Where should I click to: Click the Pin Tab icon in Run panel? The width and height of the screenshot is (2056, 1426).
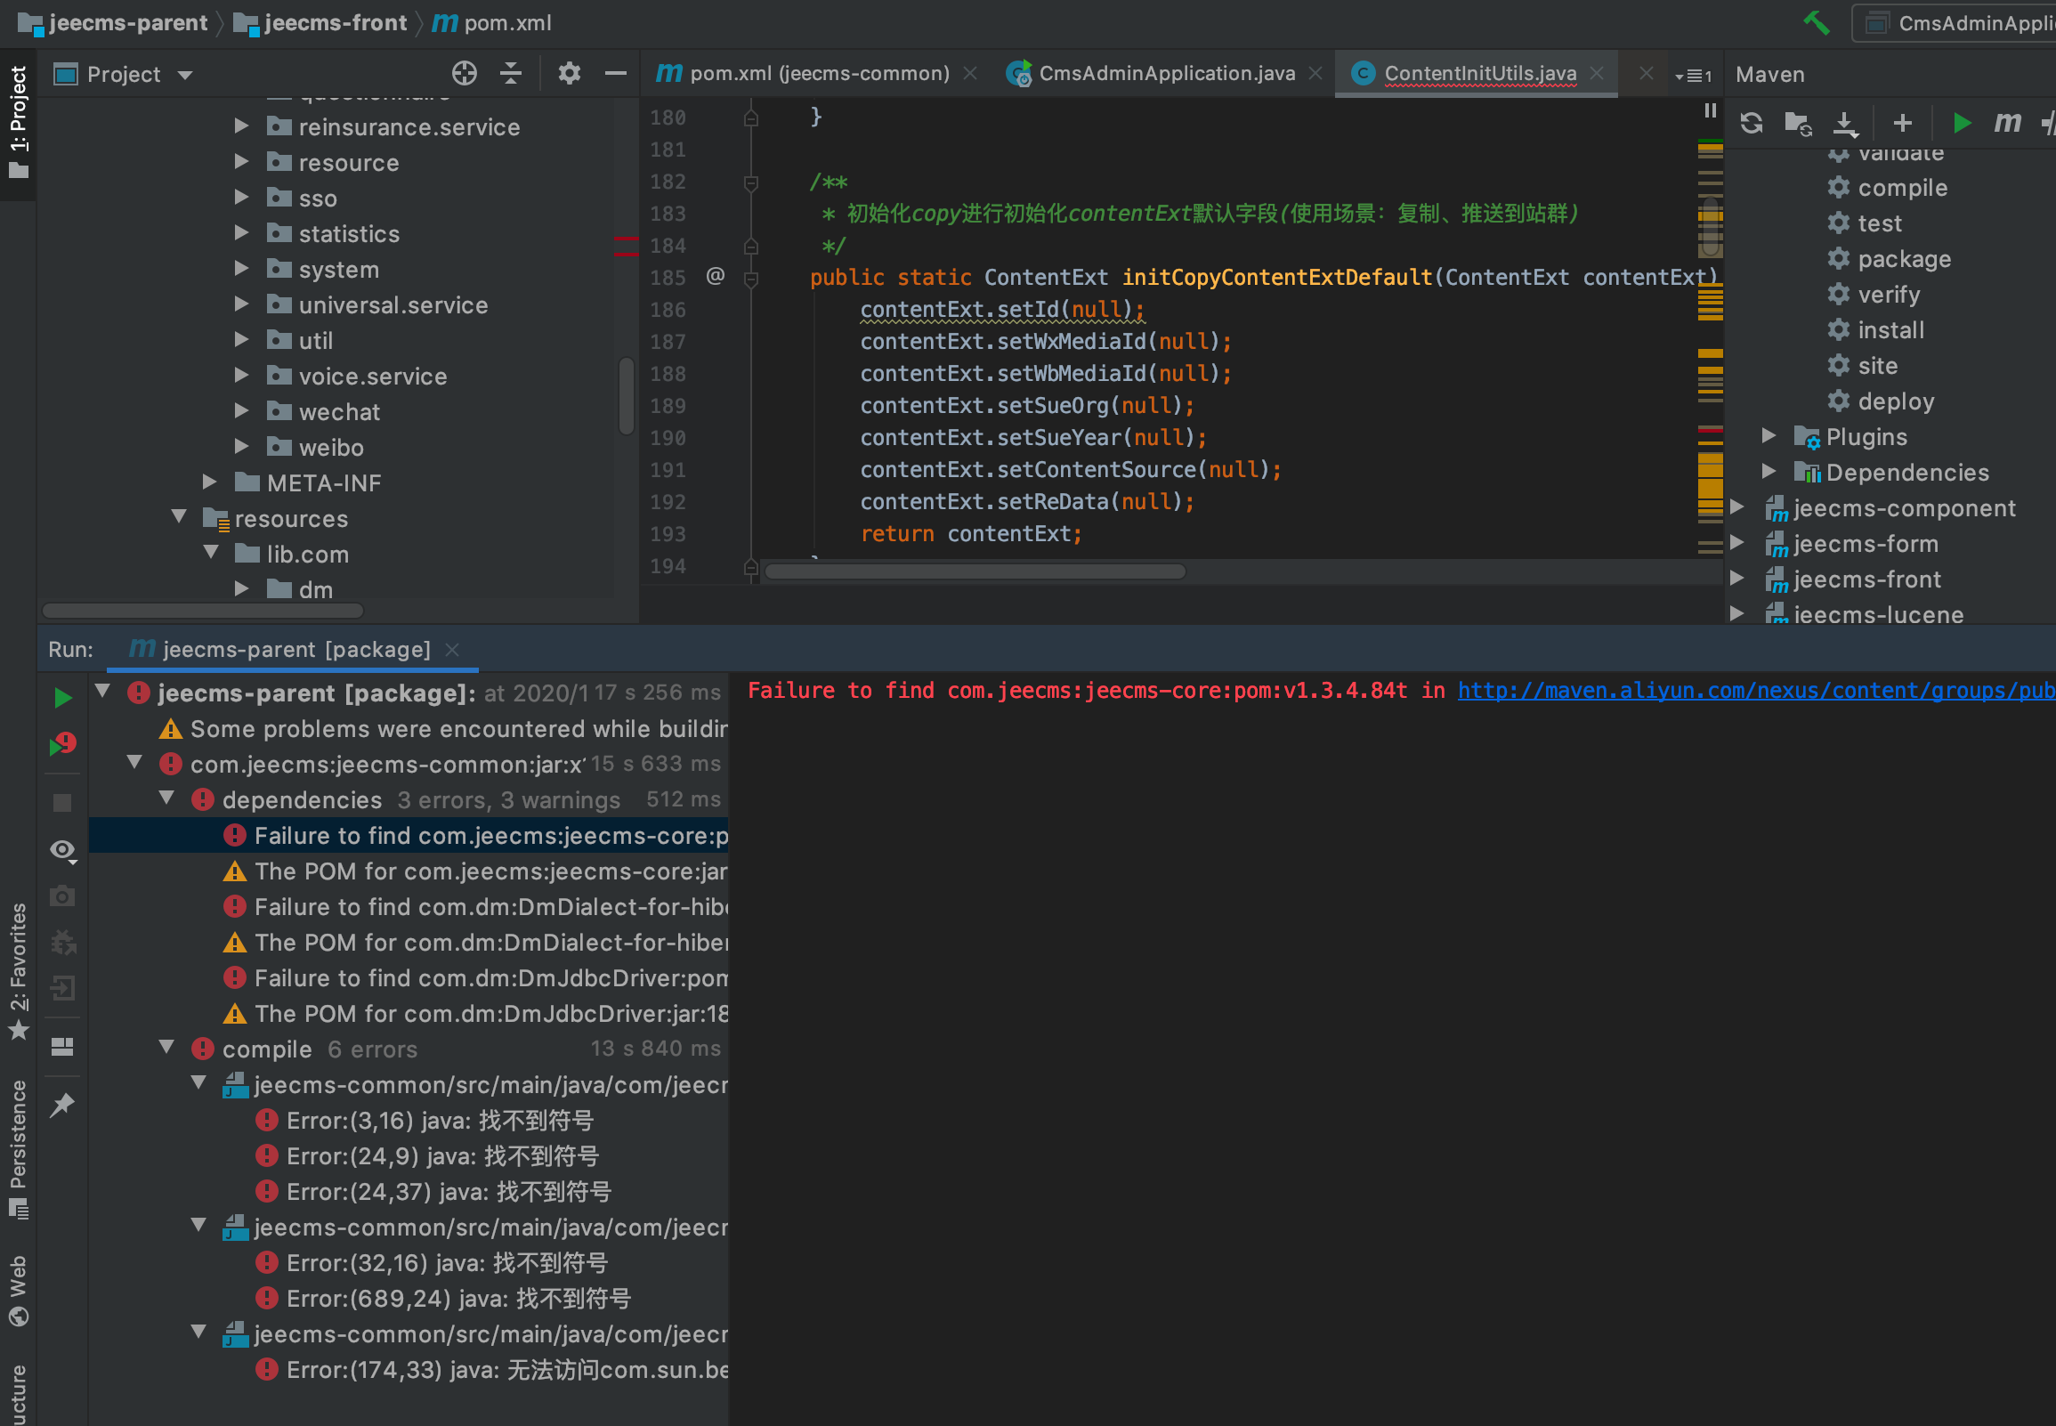[x=62, y=1106]
